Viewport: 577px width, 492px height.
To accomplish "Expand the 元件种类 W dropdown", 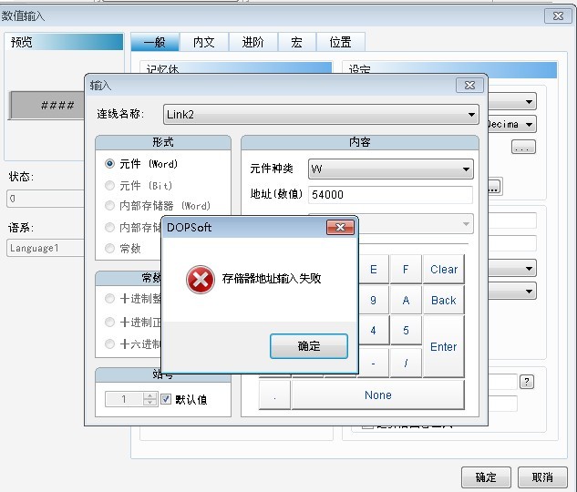I will [390, 169].
